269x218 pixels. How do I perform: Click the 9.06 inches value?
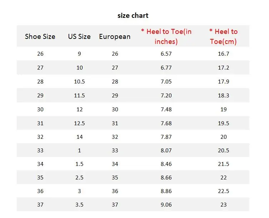click(166, 205)
